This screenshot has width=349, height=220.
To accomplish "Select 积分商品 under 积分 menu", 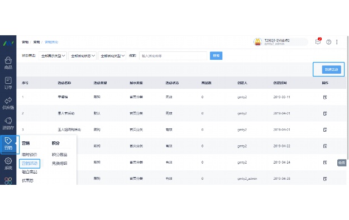I will click(59, 155).
